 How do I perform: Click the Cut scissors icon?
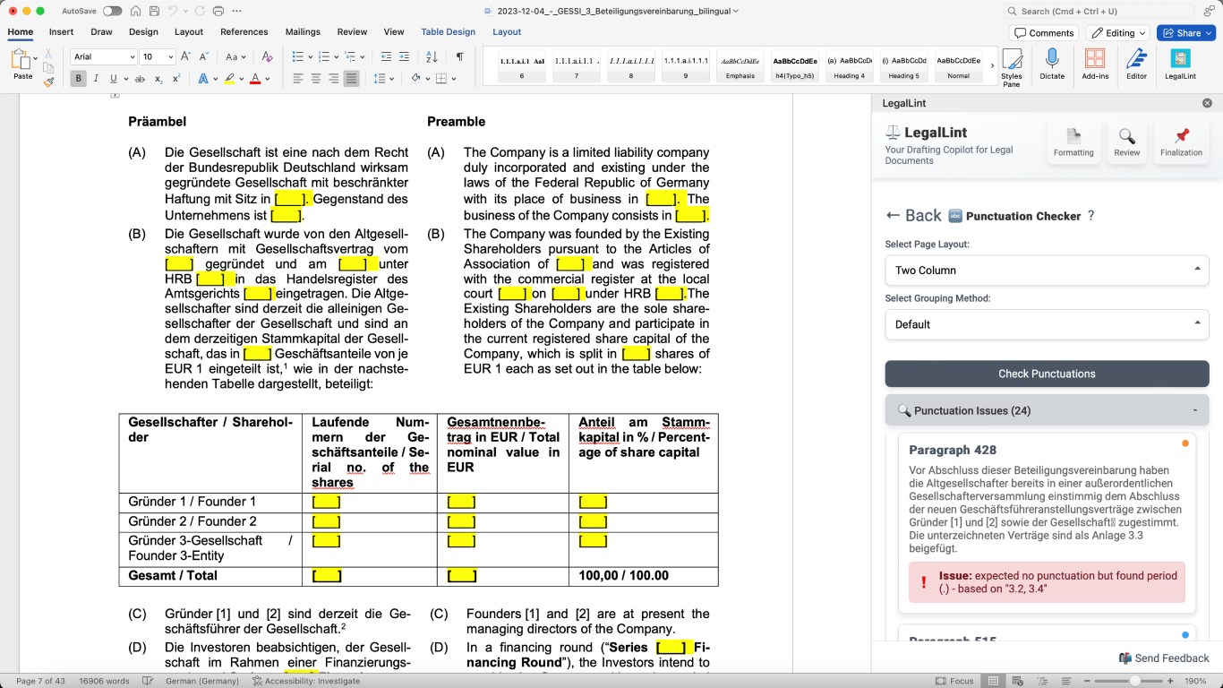[x=48, y=52]
